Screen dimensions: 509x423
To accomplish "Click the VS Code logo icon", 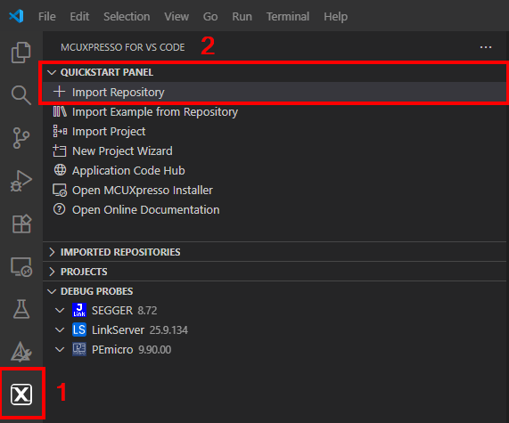I will [x=16, y=16].
